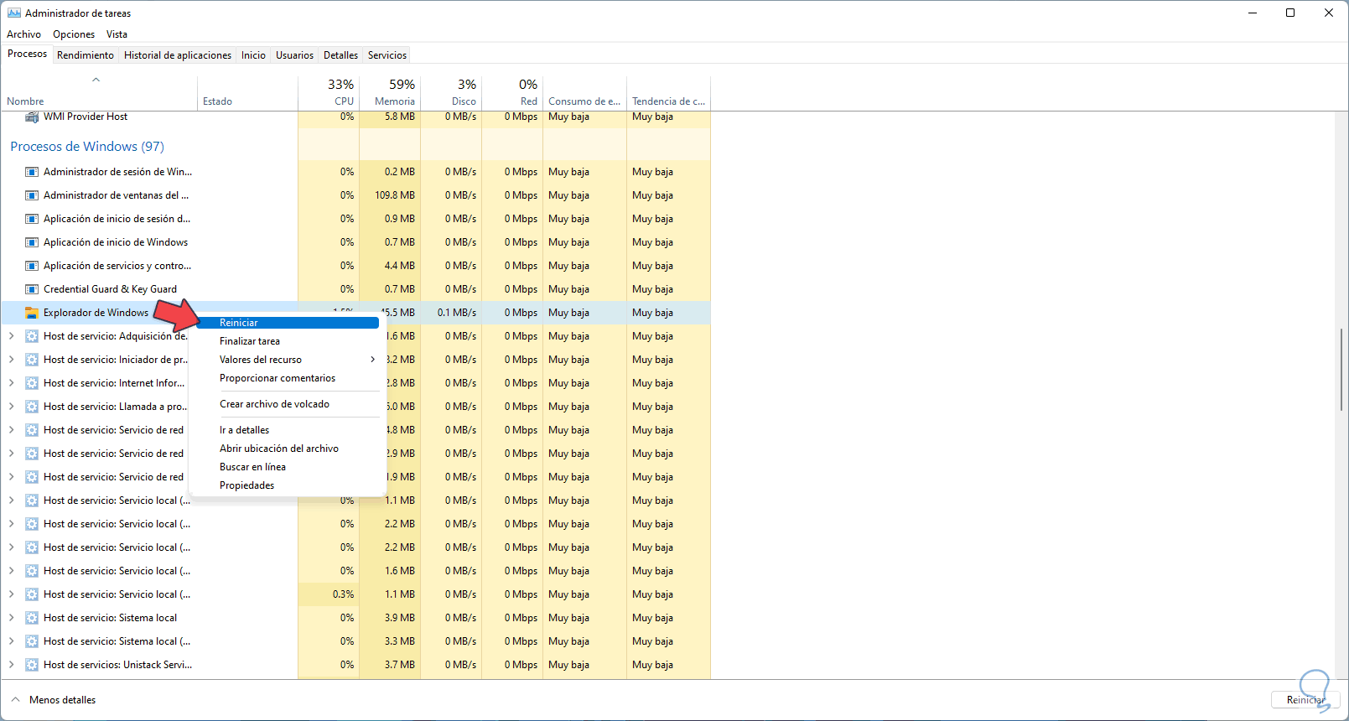
Task: Expand the Sistema local row using 3.3 MB
Action: point(11,641)
